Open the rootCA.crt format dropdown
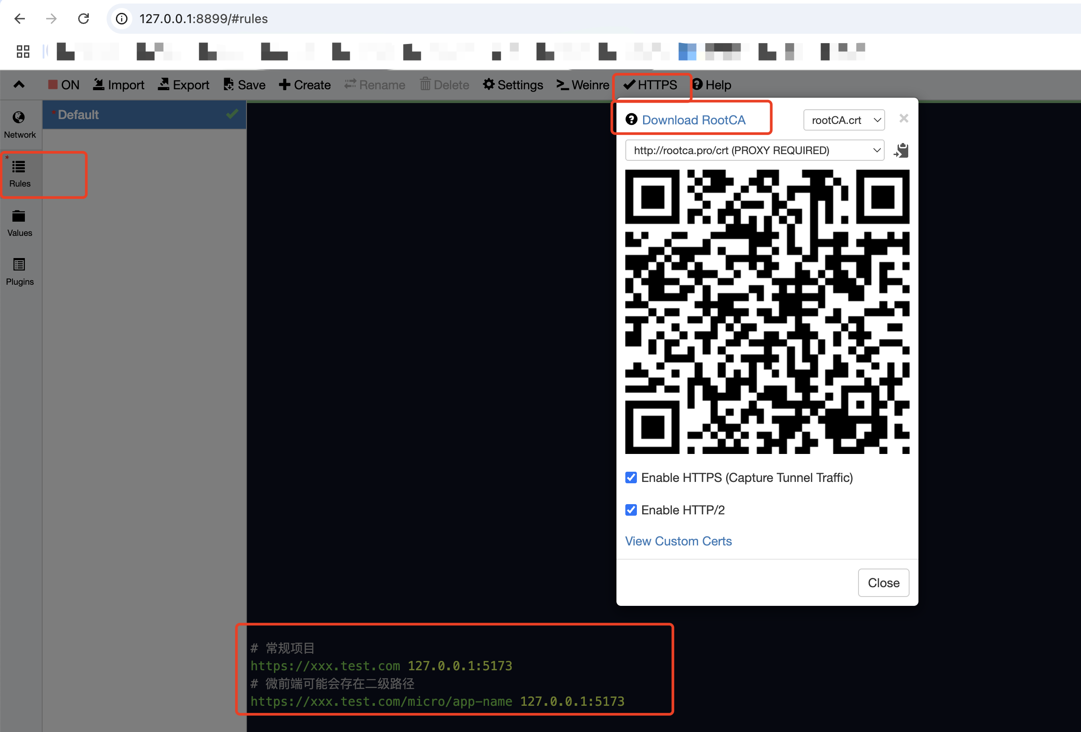Viewport: 1081px width, 732px height. point(844,120)
